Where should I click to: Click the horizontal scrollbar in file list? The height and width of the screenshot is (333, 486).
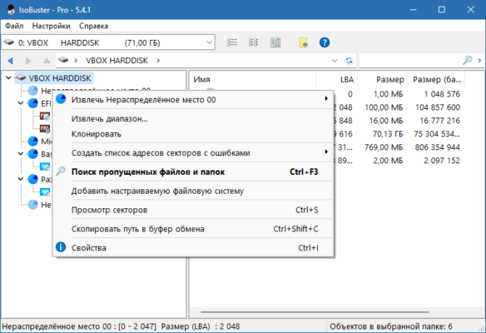point(315,312)
